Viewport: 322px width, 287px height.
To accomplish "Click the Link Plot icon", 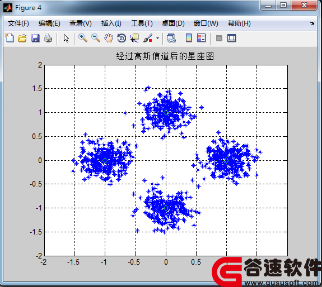I will click(x=171, y=38).
